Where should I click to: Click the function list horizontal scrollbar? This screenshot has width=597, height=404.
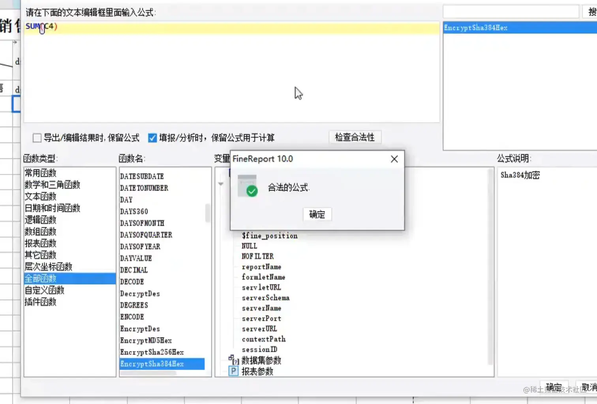[148, 373]
